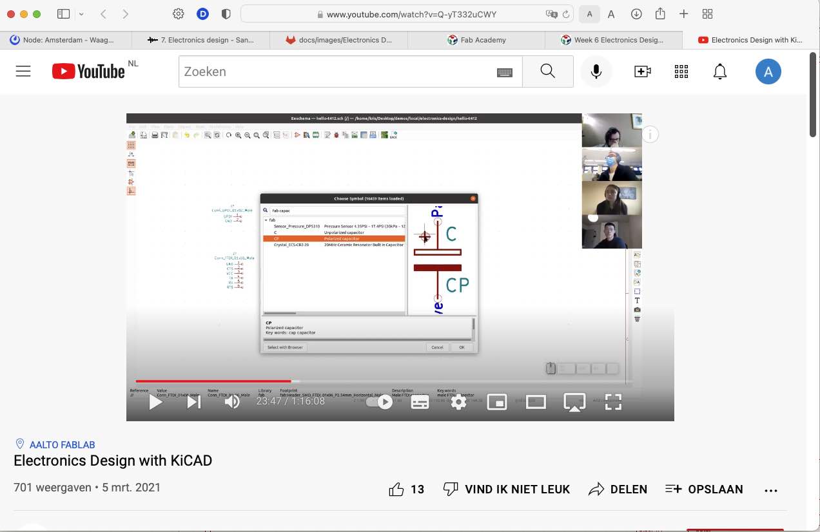Switch to theater mode
Viewport: 820px width, 532px height.
(536, 402)
